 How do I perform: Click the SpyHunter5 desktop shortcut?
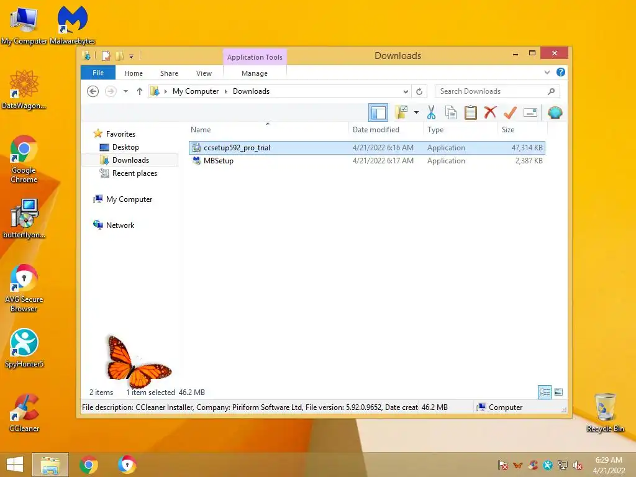click(x=24, y=348)
